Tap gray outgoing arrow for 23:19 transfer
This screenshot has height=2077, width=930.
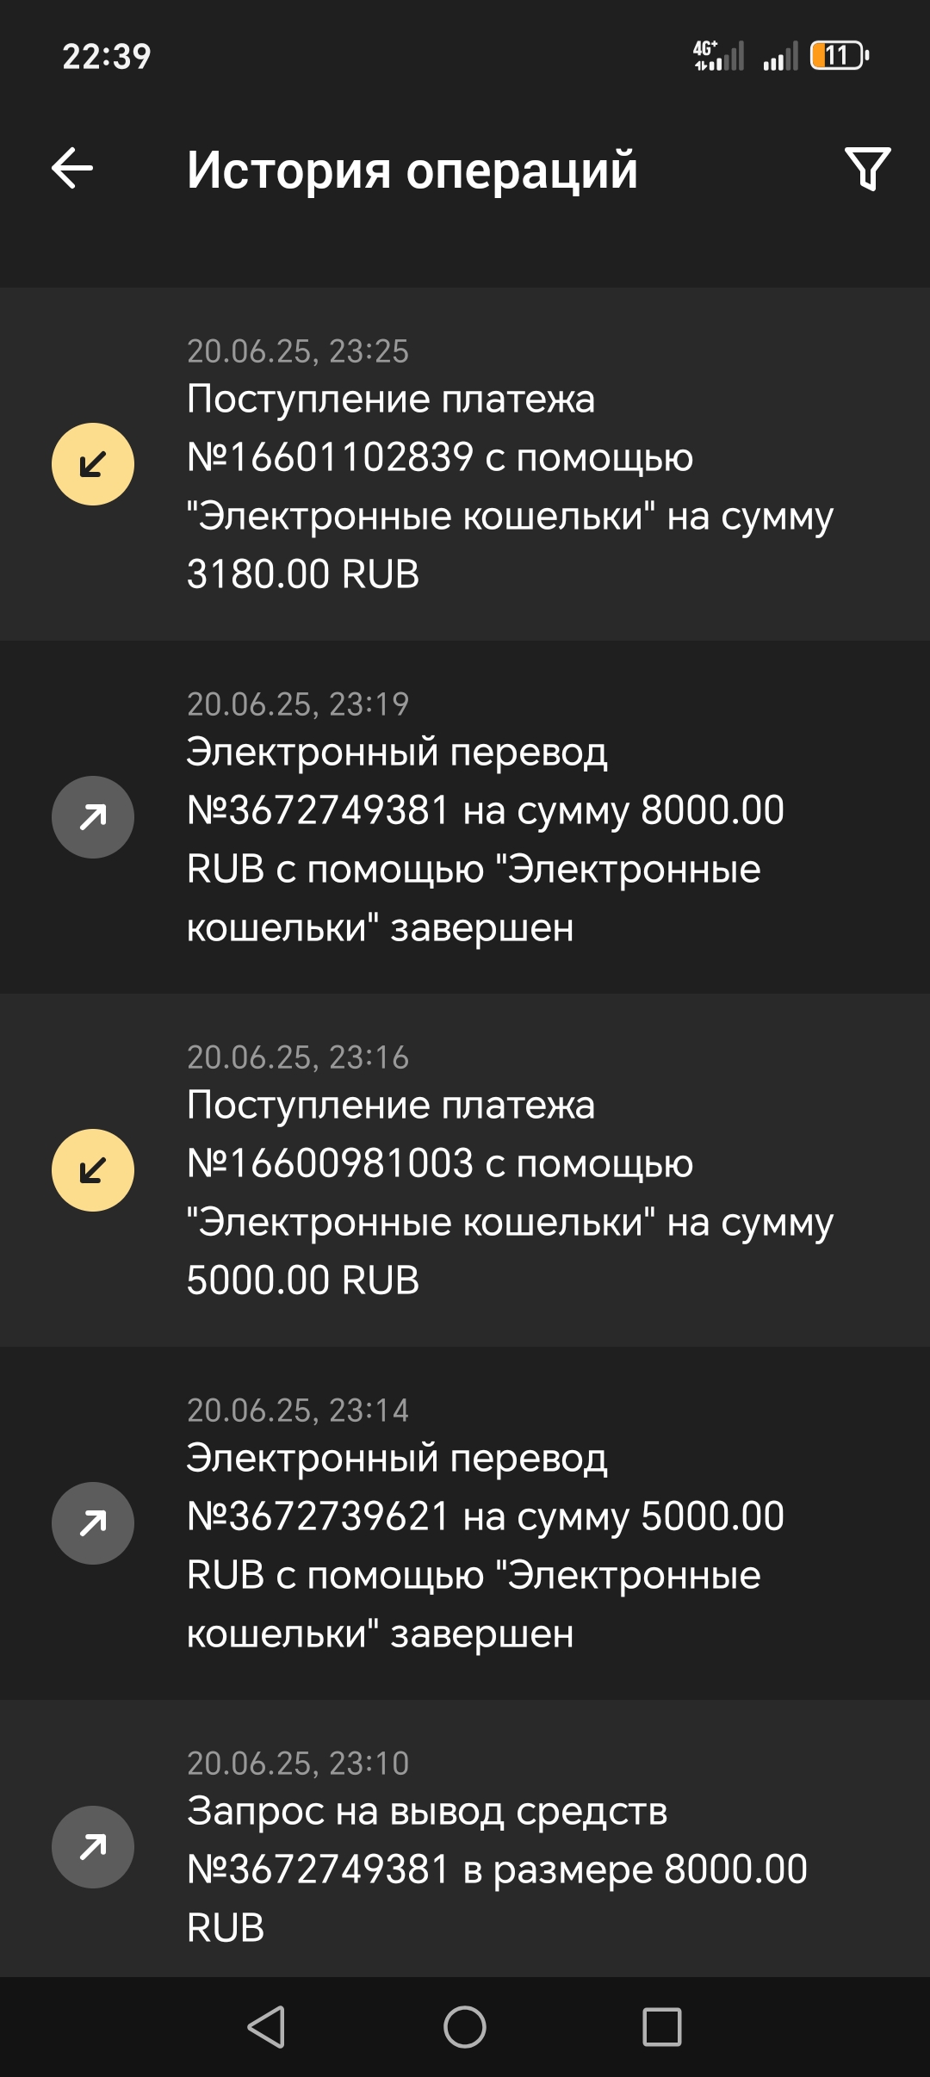pyautogui.click(x=93, y=817)
